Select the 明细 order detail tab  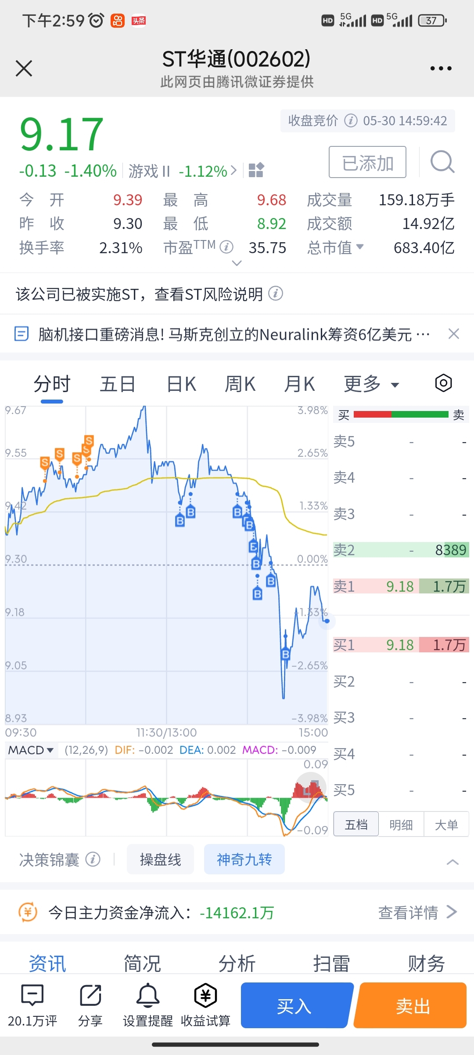point(401,825)
